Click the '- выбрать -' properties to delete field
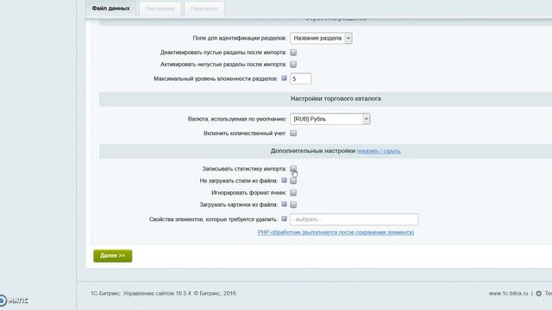The image size is (552, 310). tap(354, 220)
